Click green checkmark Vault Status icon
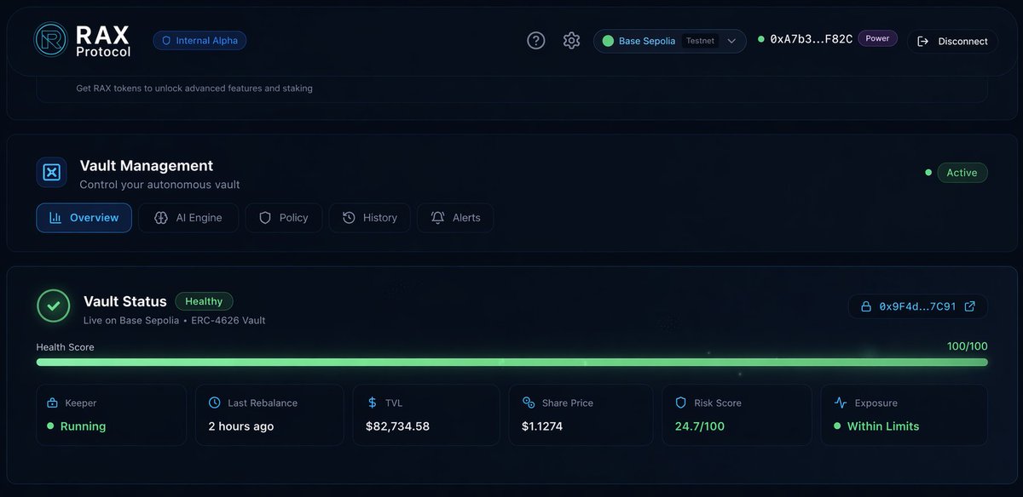Viewport: 1023px width, 497px height. [53, 306]
